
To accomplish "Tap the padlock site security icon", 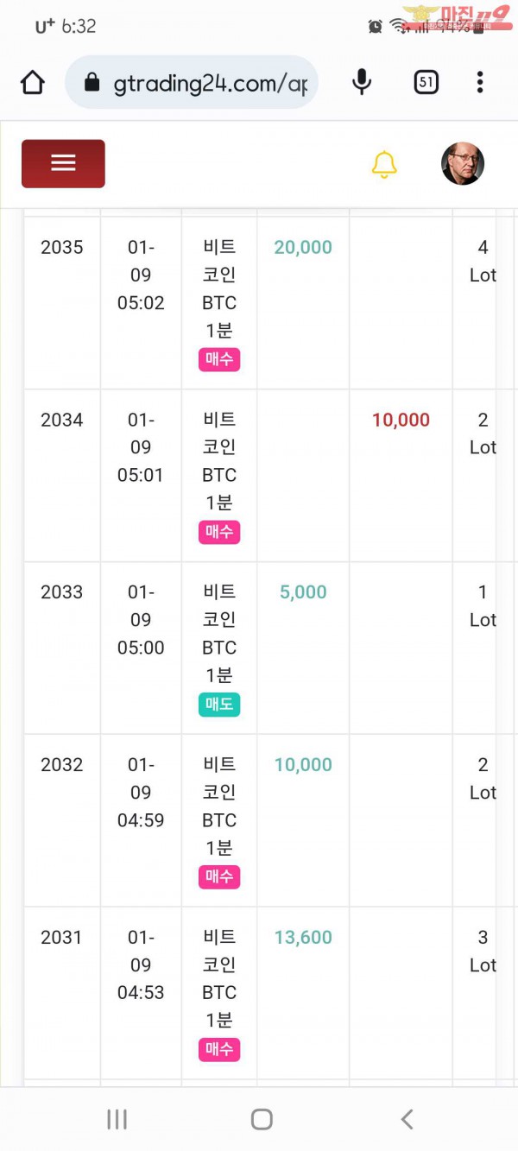I will [x=92, y=83].
